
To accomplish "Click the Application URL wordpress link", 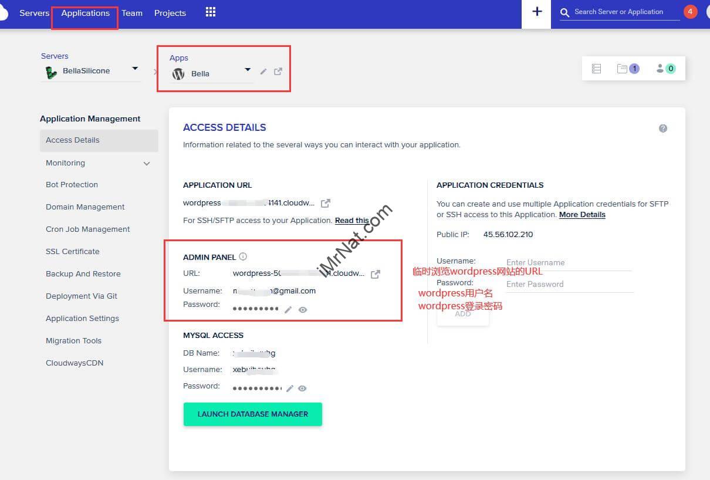I will click(249, 203).
